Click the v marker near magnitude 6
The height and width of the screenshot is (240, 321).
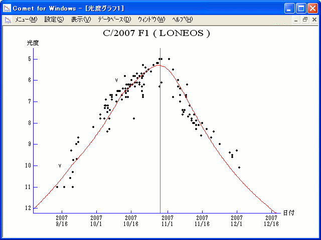pyautogui.click(x=116, y=80)
